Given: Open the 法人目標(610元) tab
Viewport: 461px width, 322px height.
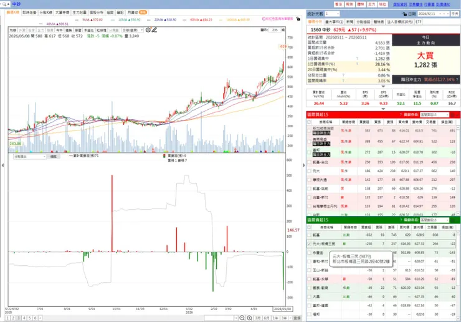Looking at the screenshot, I should click(x=400, y=22).
